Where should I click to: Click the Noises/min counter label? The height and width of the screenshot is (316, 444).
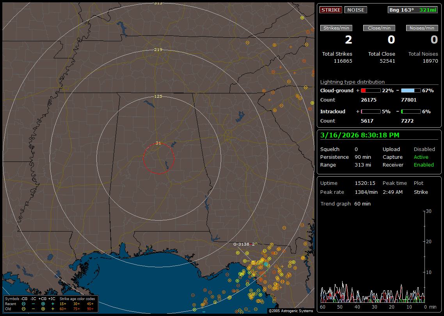click(422, 28)
